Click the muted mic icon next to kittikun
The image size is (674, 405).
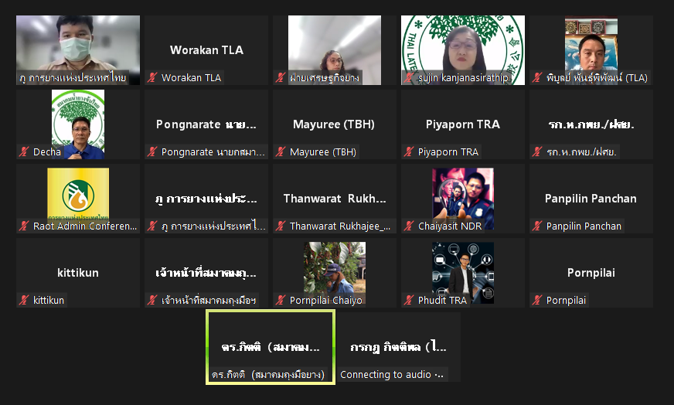(x=24, y=300)
